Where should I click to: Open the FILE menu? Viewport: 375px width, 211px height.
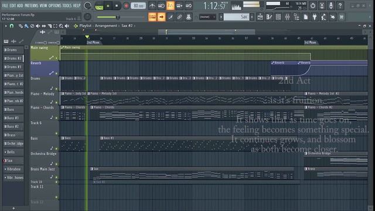point(5,5)
